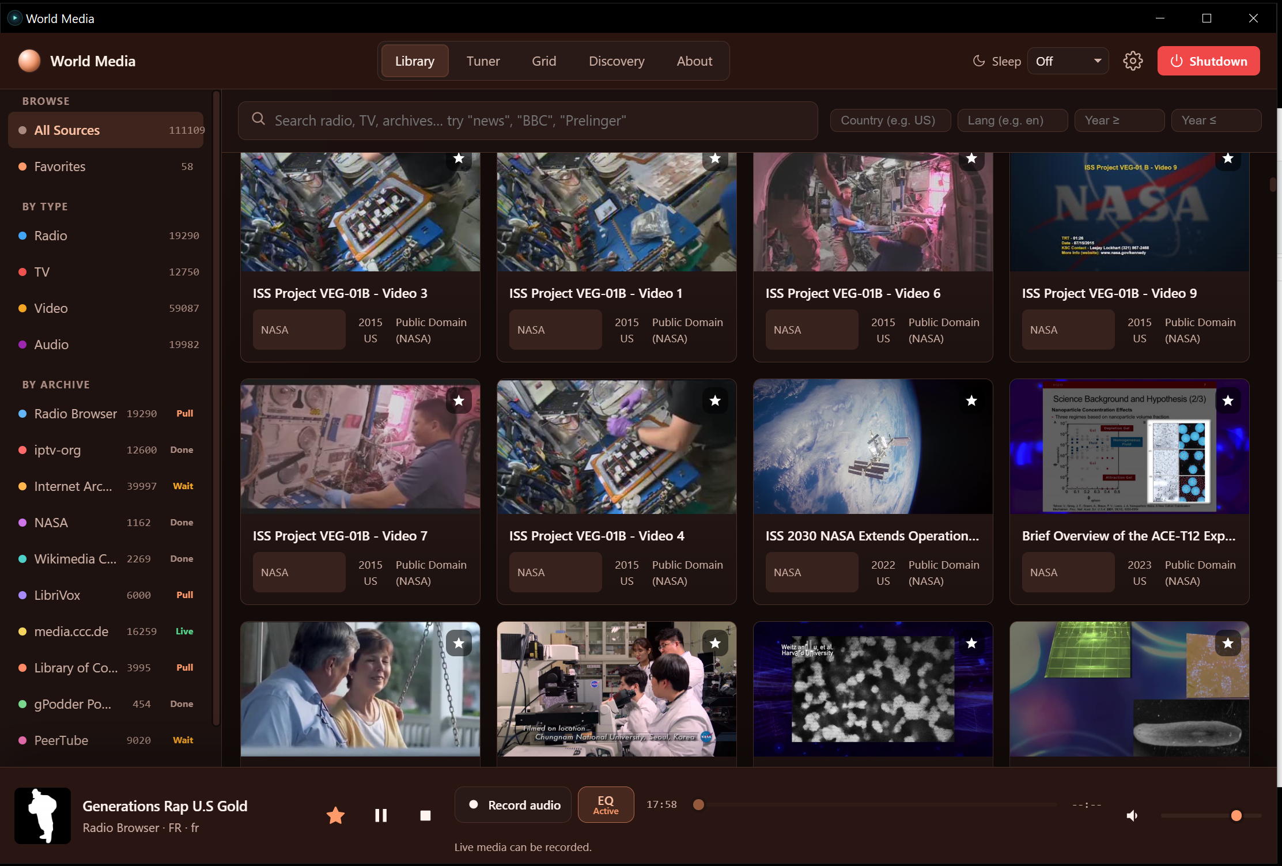Click the World Media orange logo orb
Screen dimensions: 1282x866
point(29,61)
